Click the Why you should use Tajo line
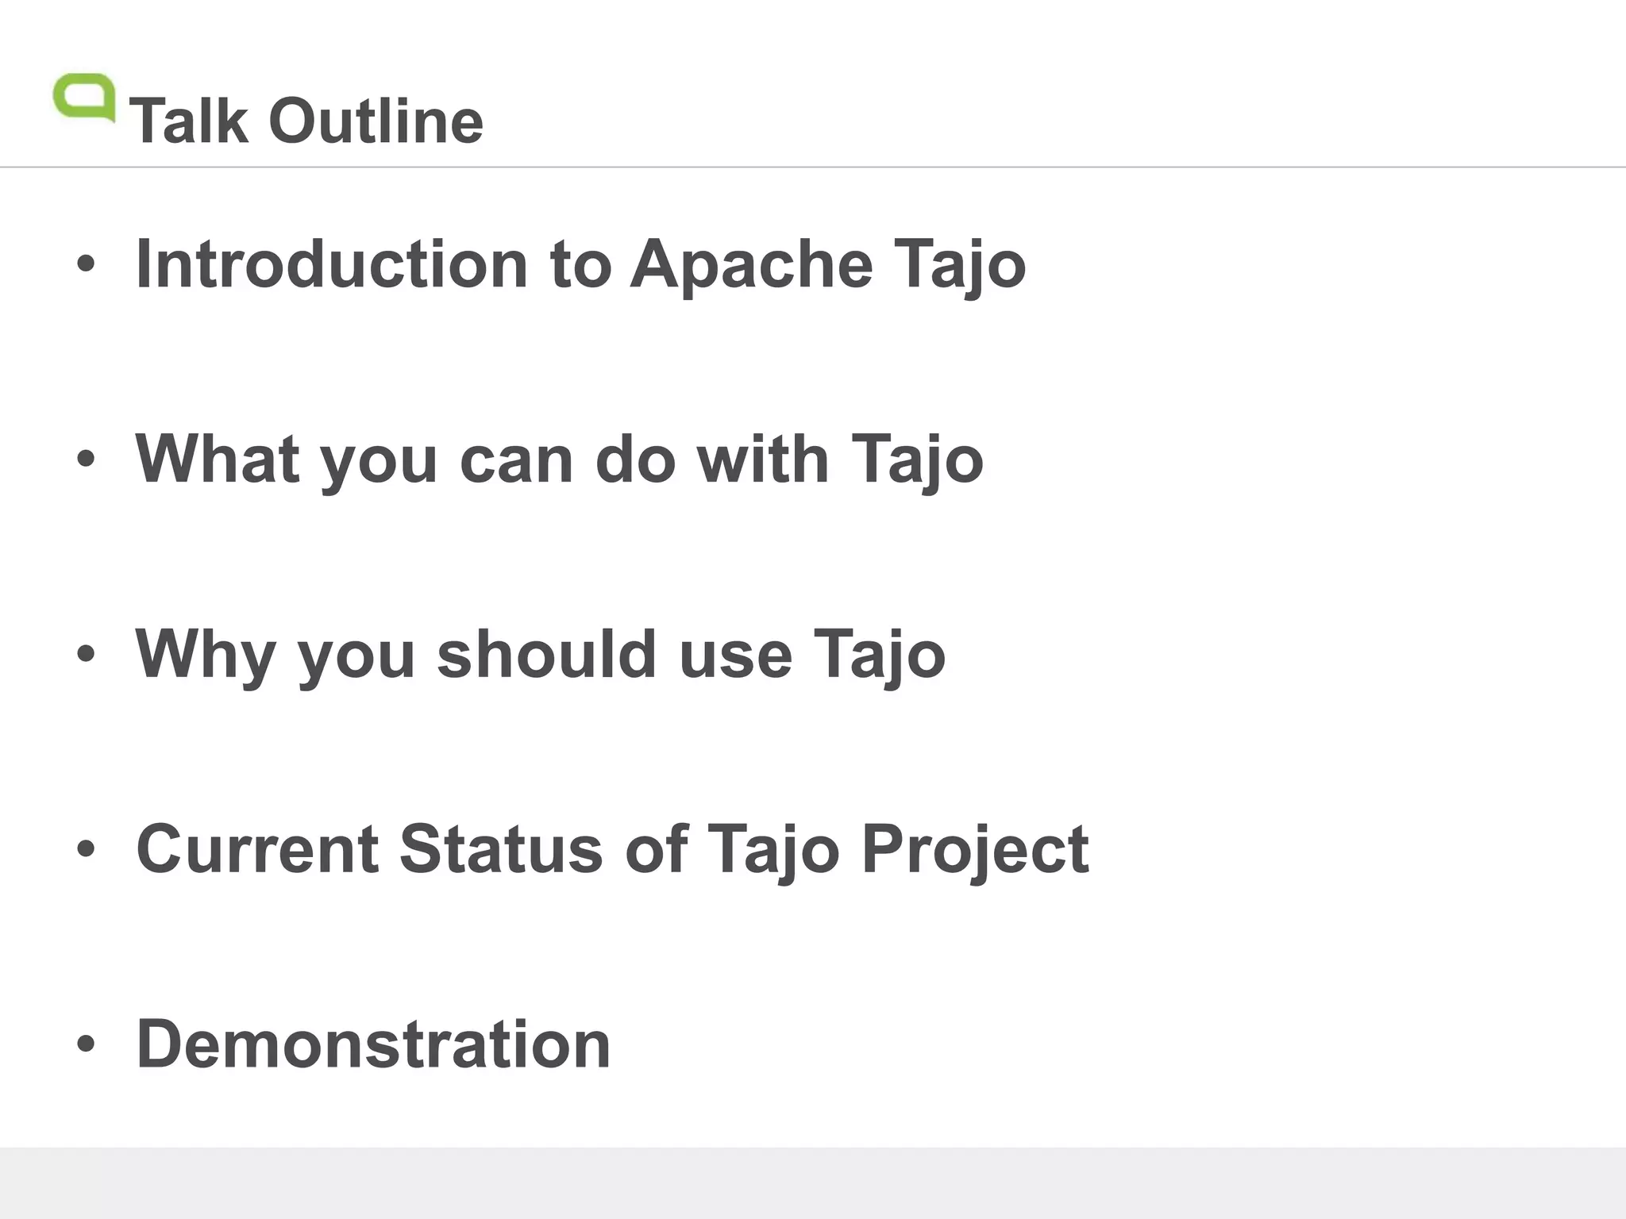This screenshot has width=1626, height=1219. pyautogui.click(x=540, y=655)
